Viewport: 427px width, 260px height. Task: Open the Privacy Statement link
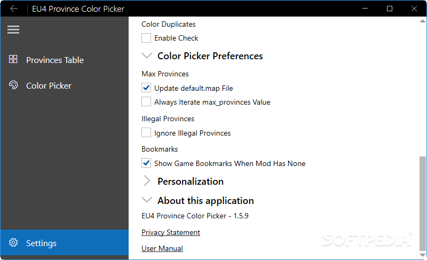(x=171, y=232)
